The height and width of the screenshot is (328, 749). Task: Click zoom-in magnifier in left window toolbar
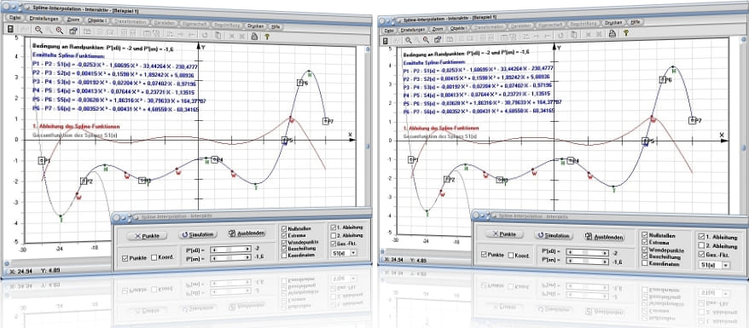tap(38, 30)
